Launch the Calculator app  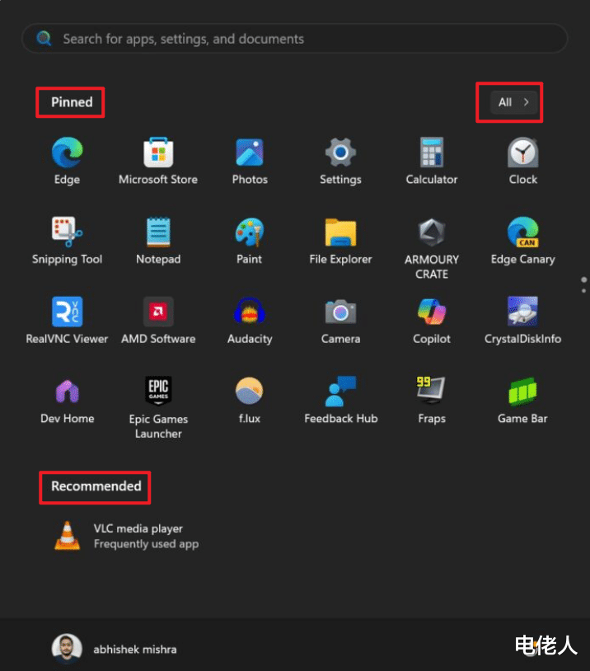click(x=432, y=161)
